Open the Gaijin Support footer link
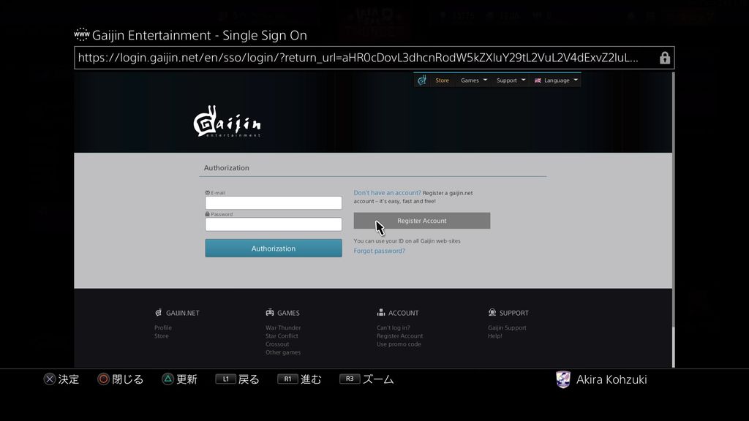Screen dimensions: 749x421 [x=507, y=327]
